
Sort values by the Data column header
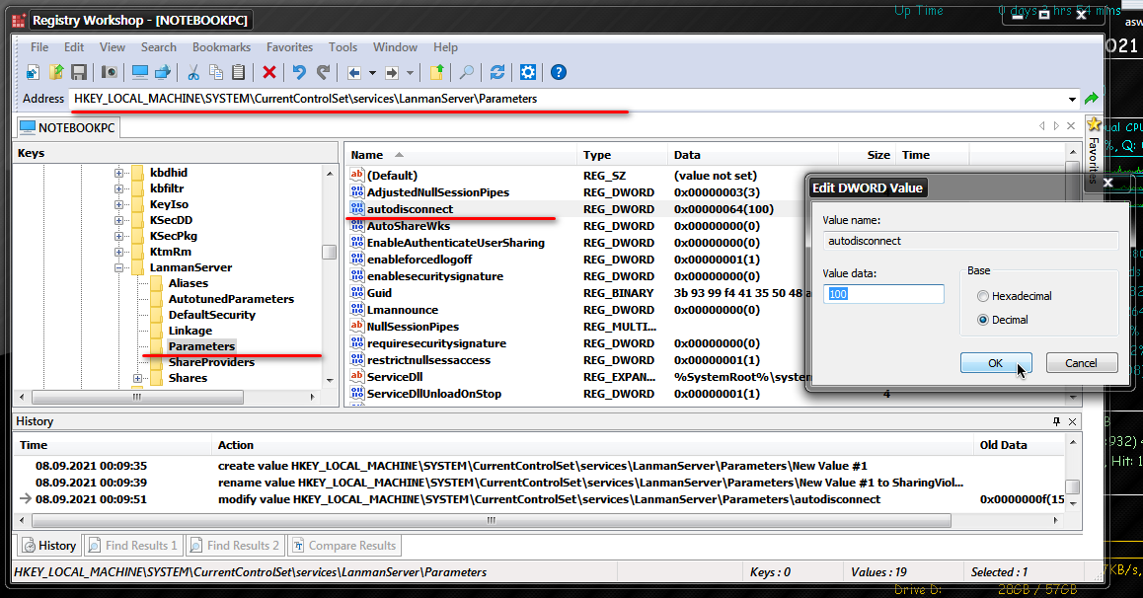(x=753, y=154)
